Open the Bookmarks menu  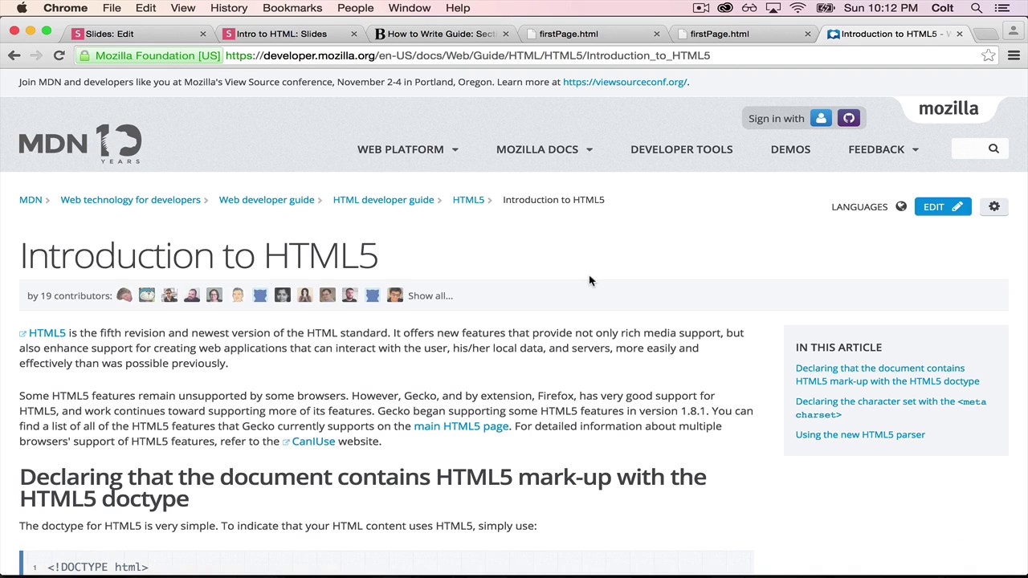[x=292, y=8]
